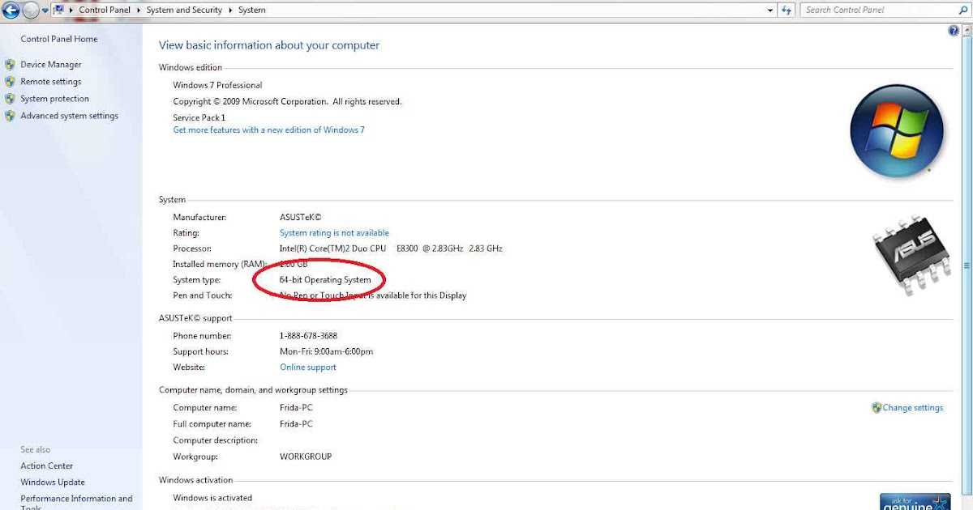Click 64-bit Operating System value

coord(325,280)
